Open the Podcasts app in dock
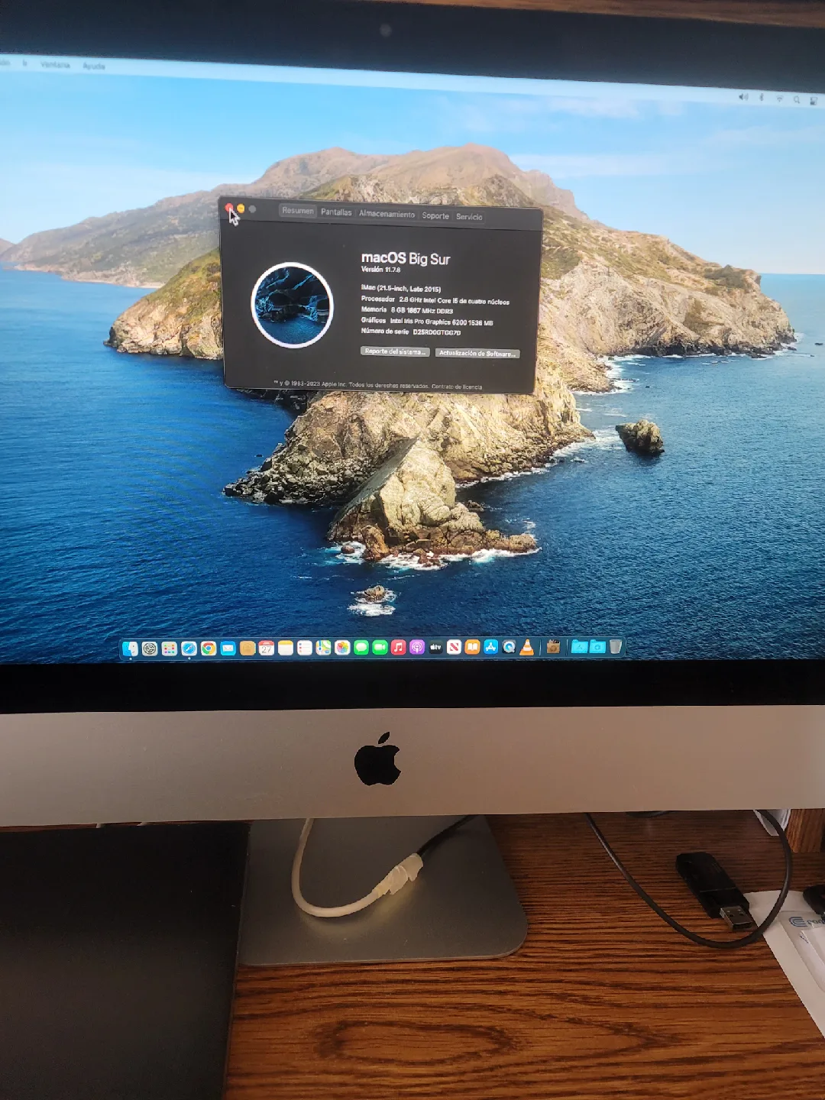Image resolution: width=825 pixels, height=1100 pixels. click(417, 648)
